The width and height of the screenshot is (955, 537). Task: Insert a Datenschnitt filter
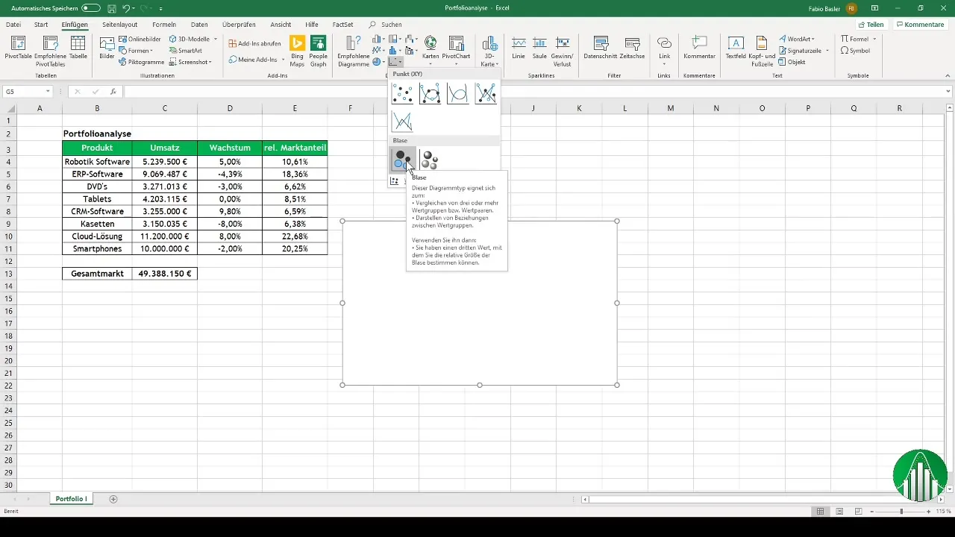[599, 48]
